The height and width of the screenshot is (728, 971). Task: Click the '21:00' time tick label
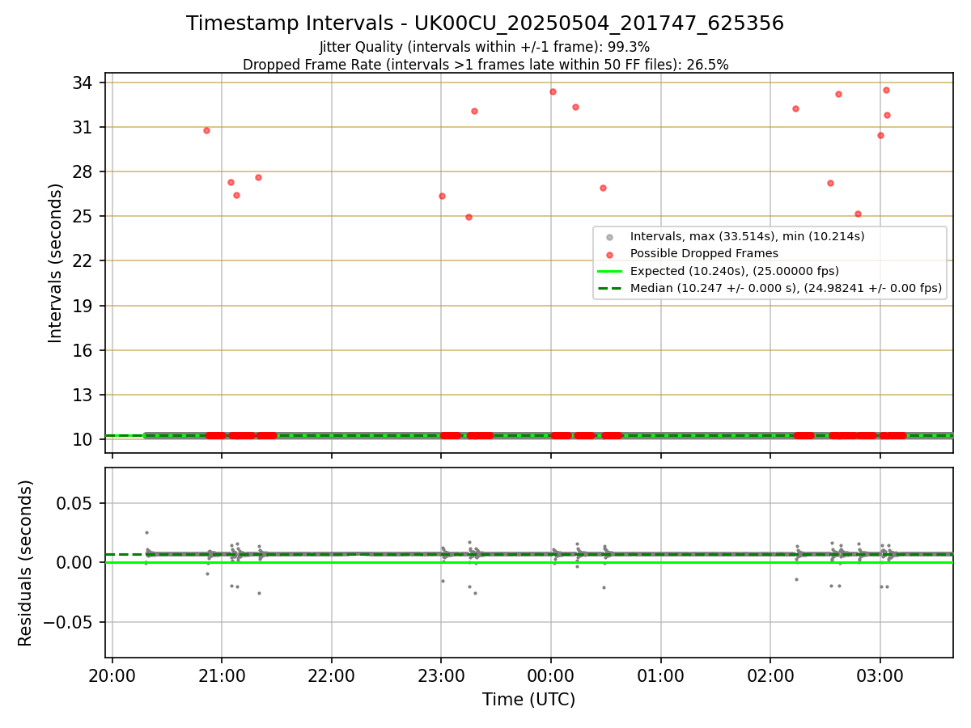(222, 675)
